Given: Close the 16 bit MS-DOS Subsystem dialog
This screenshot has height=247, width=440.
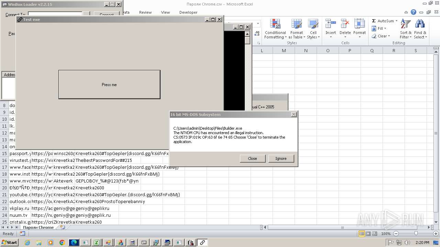Looking at the screenshot, I should pos(294,115).
